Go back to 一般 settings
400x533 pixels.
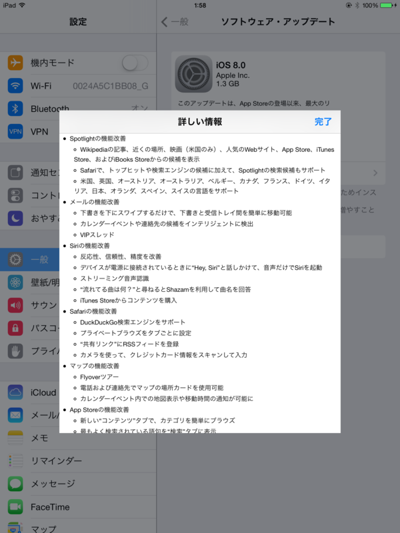coord(175,22)
